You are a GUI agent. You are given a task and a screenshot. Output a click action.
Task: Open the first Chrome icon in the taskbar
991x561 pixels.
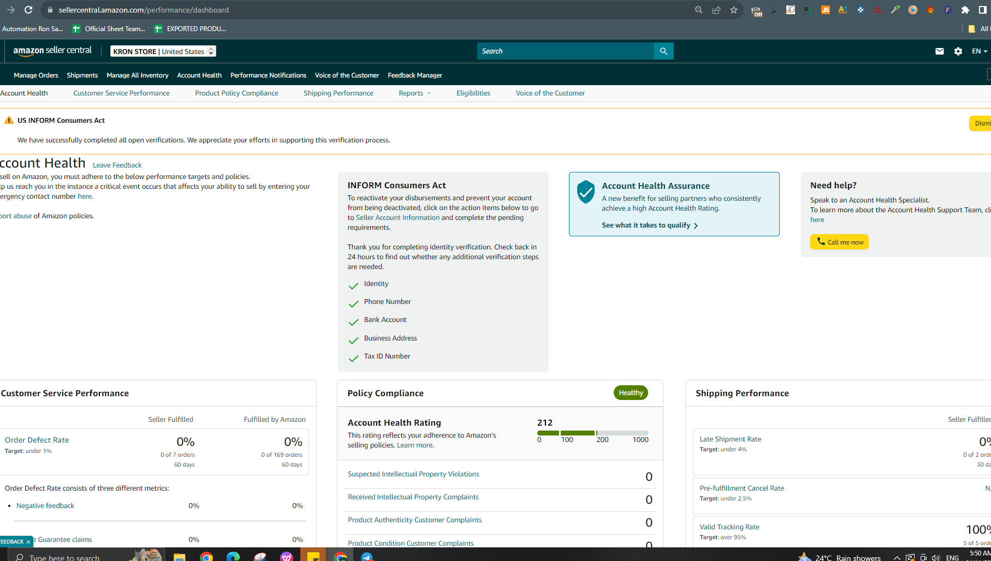[x=206, y=557]
